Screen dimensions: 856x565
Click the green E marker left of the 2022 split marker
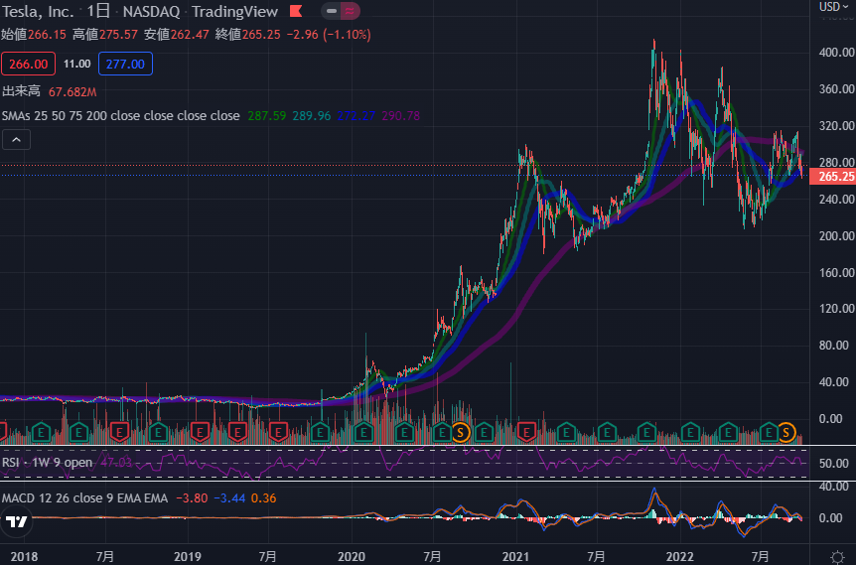coord(769,433)
